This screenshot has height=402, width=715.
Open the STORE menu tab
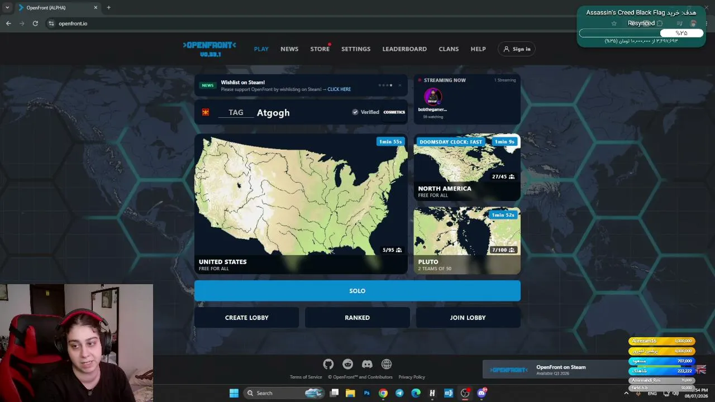click(320, 49)
